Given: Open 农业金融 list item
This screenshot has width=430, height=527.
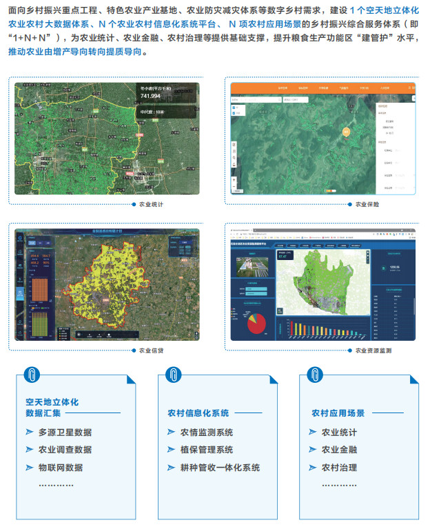Looking at the screenshot, I should pyautogui.click(x=339, y=450).
